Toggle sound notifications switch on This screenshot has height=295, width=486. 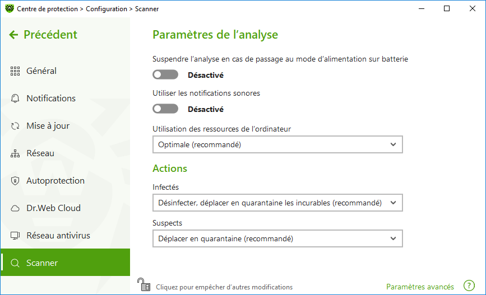(x=165, y=109)
